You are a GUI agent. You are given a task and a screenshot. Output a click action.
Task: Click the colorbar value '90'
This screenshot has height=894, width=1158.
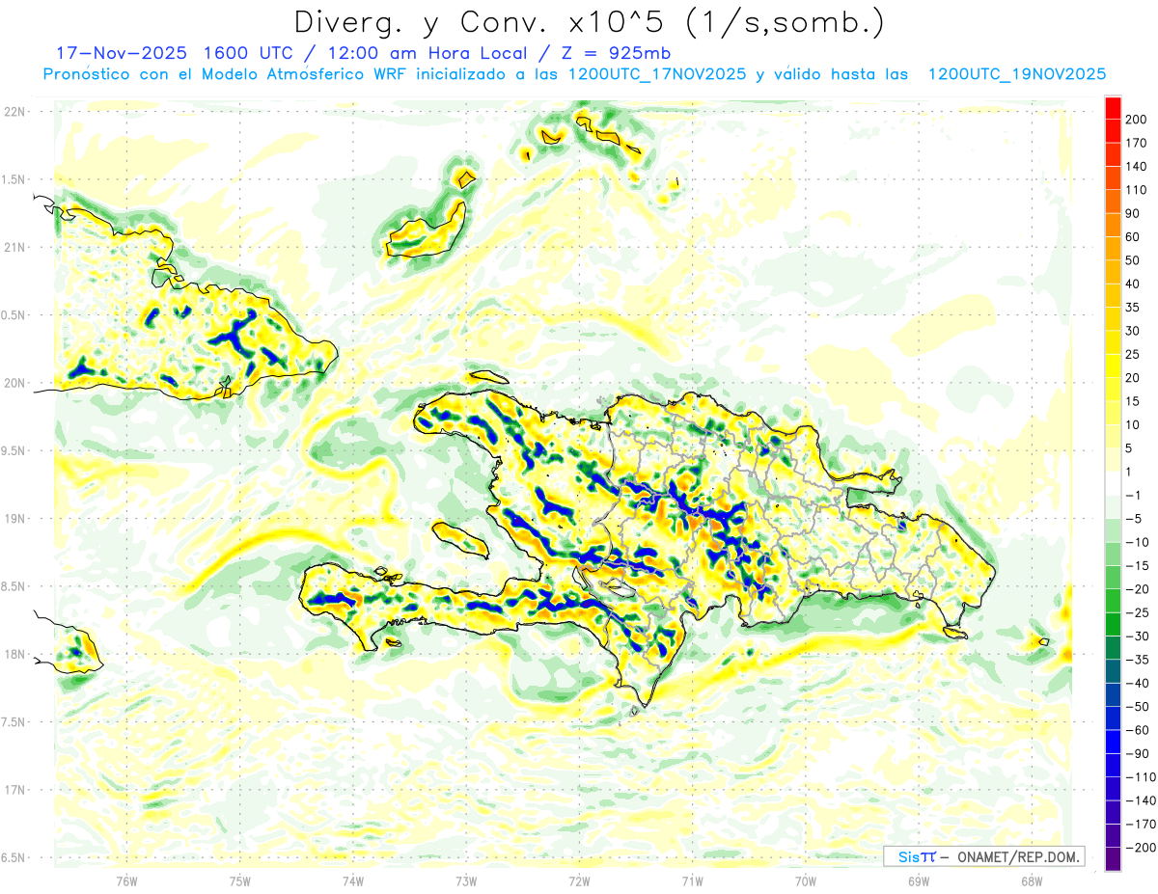pos(1131,213)
